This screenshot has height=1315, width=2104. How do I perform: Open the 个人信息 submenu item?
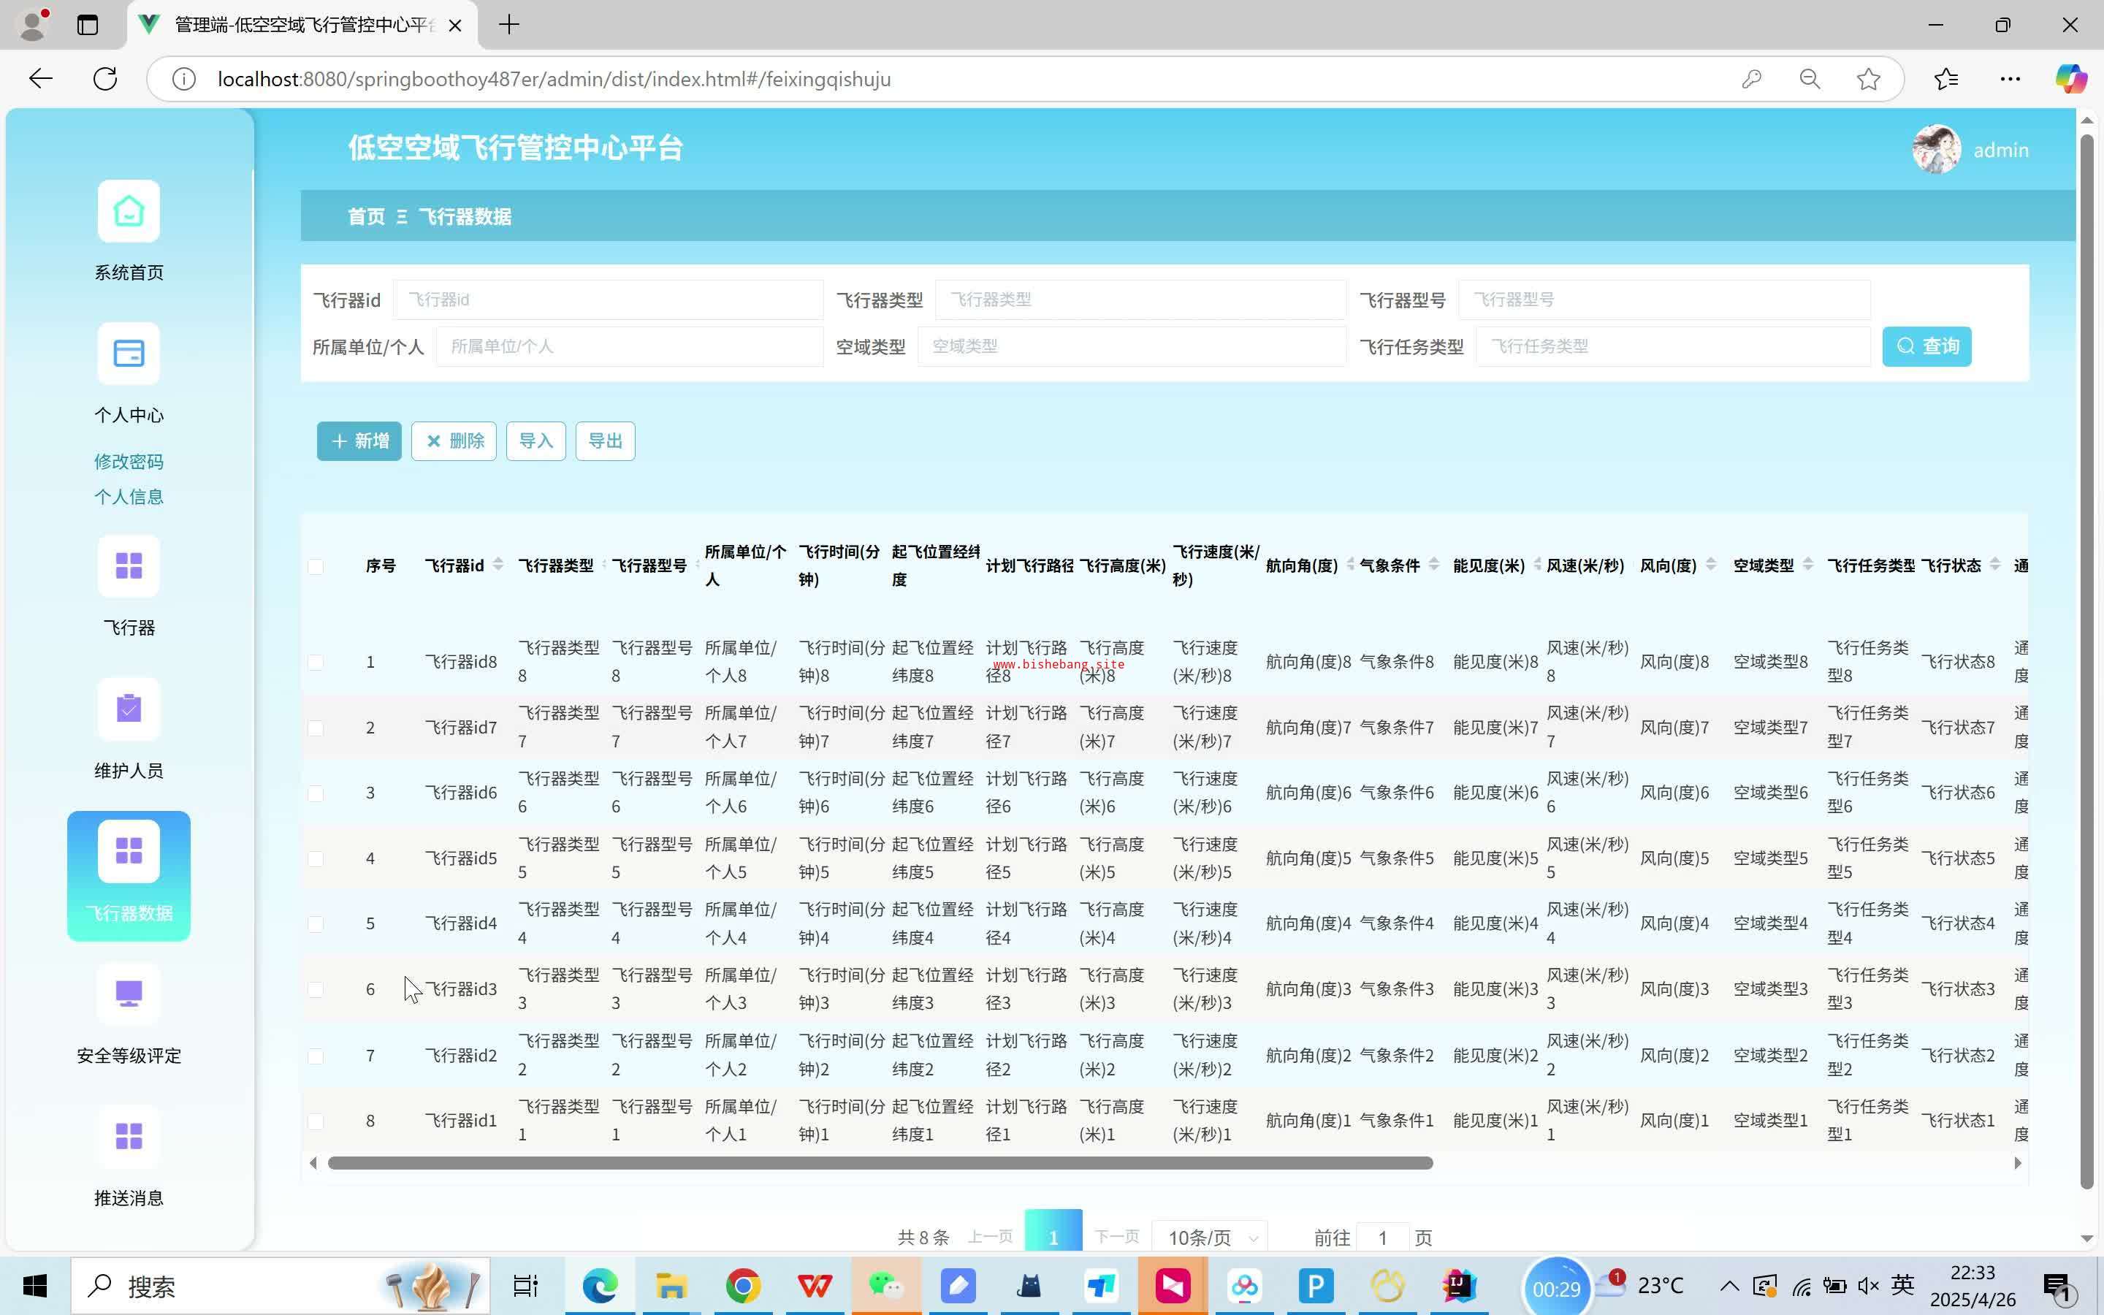tap(129, 497)
